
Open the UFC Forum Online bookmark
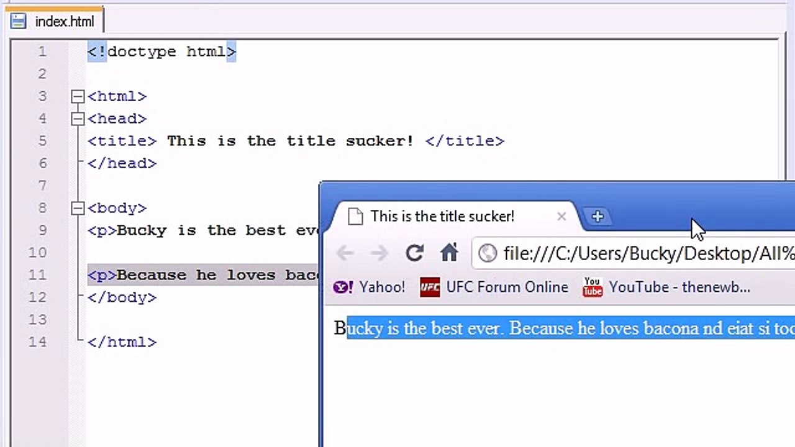pos(494,287)
